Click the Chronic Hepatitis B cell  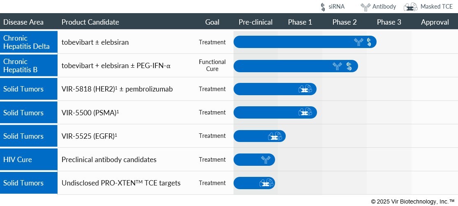coord(29,66)
